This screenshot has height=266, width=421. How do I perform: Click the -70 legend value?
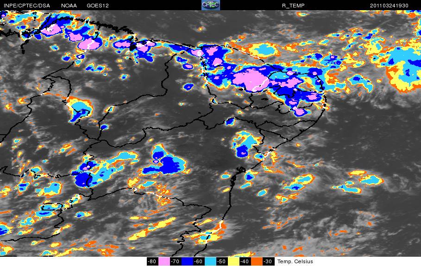coord(176,261)
